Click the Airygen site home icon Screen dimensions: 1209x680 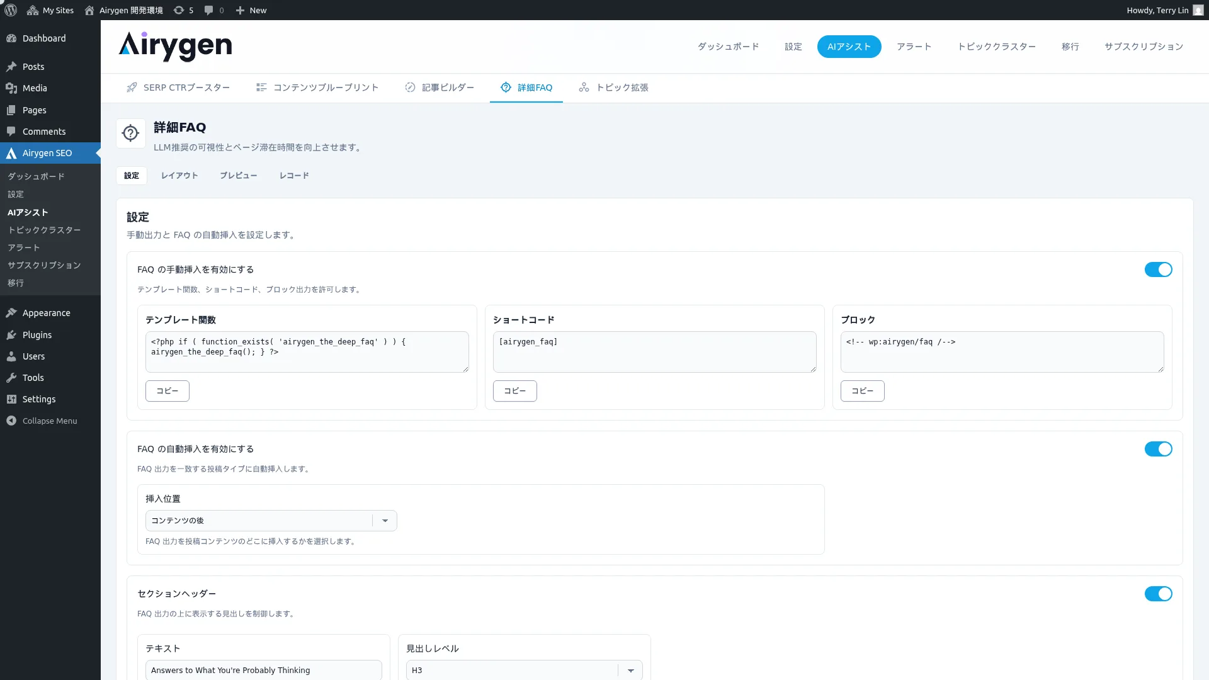(x=89, y=10)
